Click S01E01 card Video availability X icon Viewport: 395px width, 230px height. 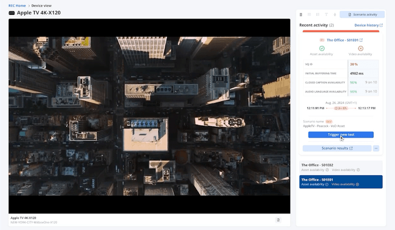(357, 184)
